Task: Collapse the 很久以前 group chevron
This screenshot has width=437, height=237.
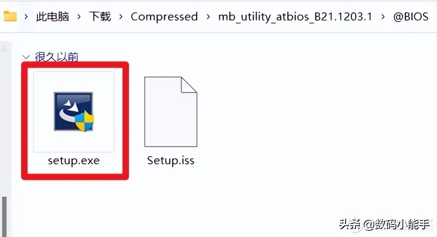Action: (26, 57)
